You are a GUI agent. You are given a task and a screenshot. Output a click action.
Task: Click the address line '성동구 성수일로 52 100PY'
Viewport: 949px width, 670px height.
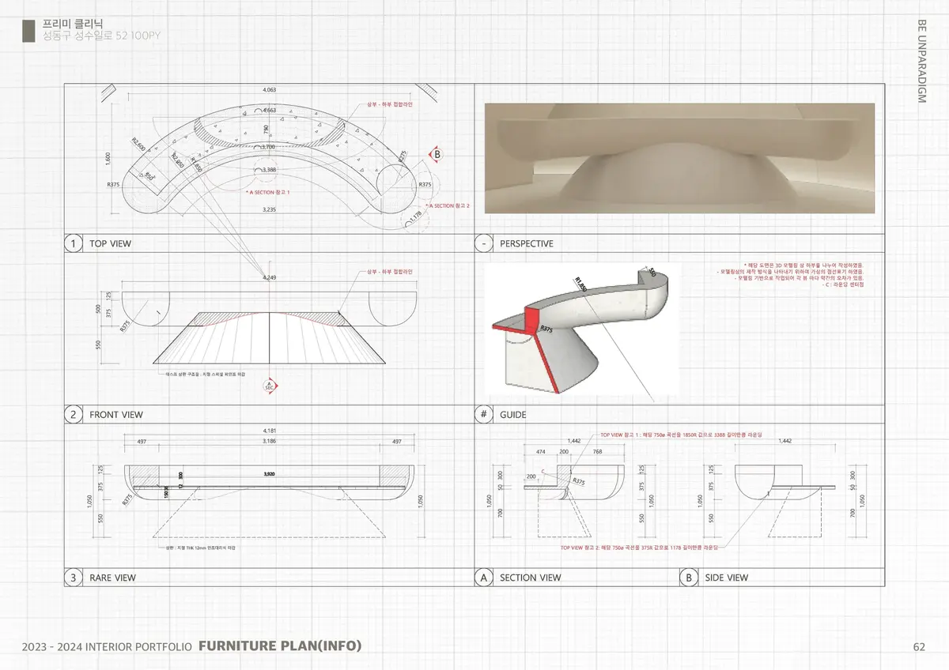point(101,36)
